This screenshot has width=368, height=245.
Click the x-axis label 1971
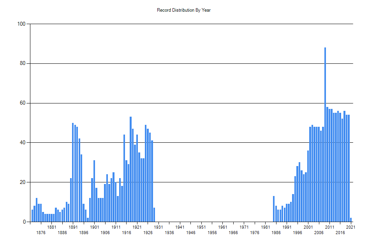244,227
